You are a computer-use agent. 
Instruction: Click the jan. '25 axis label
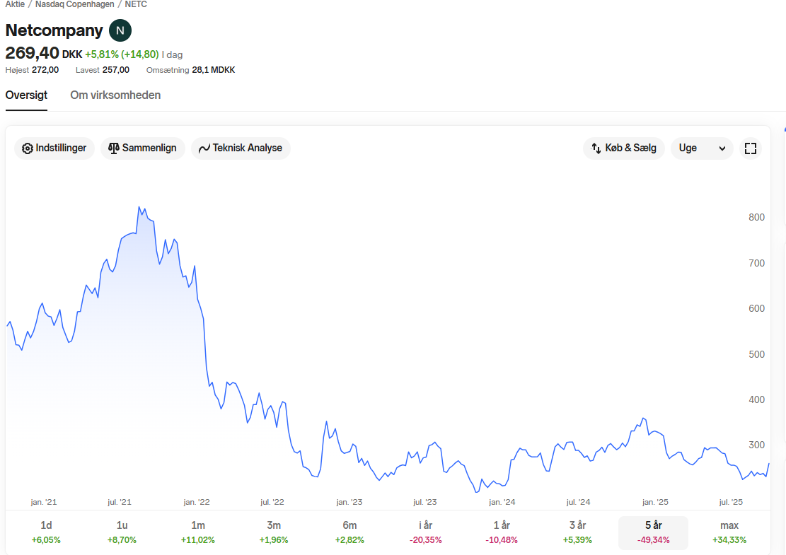[x=655, y=502]
